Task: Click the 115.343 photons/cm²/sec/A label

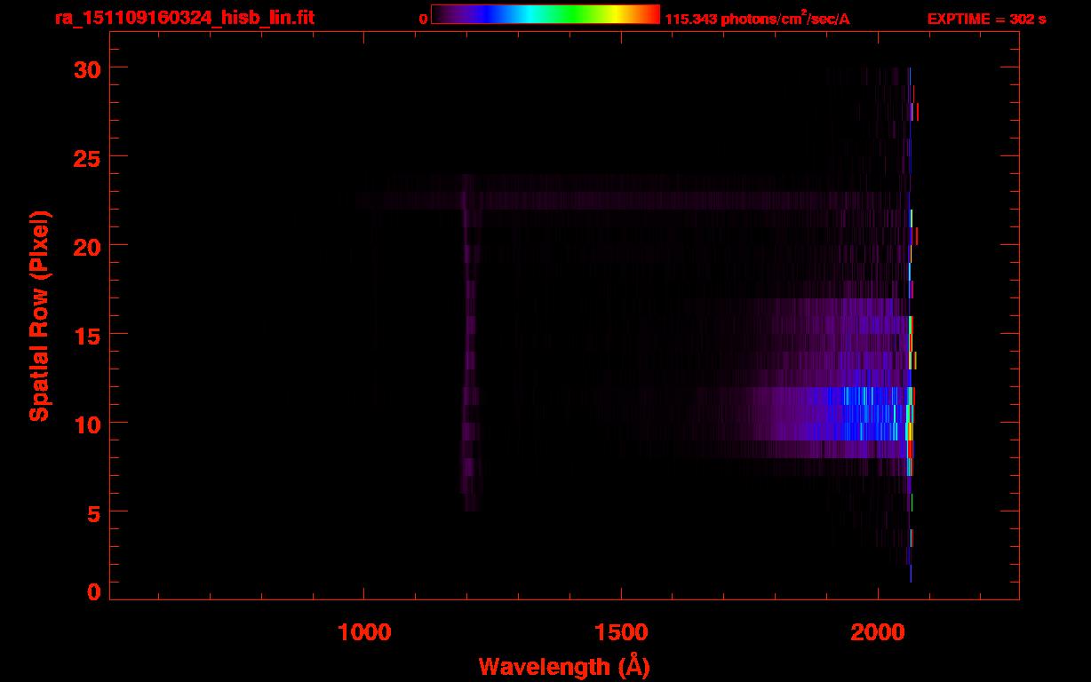Action: 757,19
